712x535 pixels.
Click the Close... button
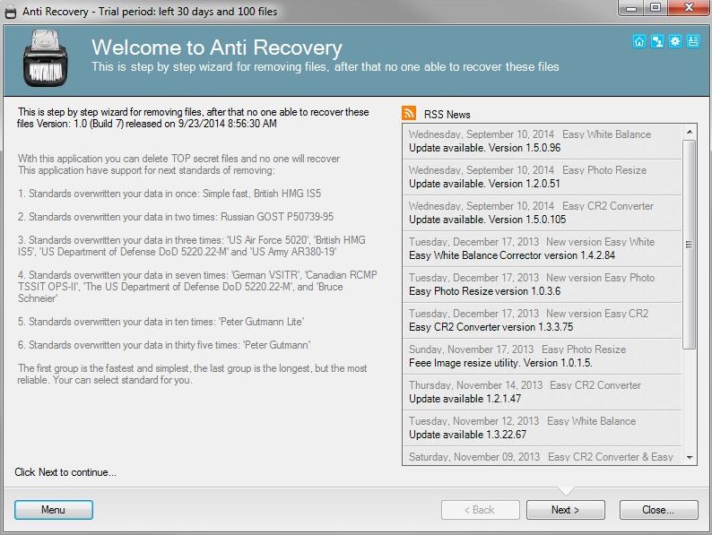click(658, 510)
